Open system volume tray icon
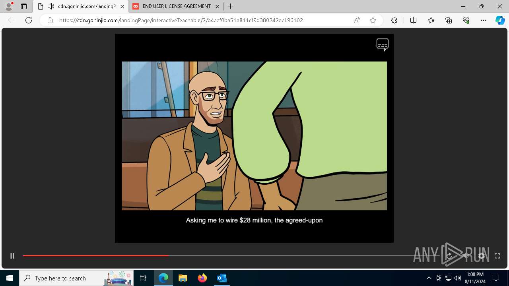This screenshot has width=509, height=286. [x=458, y=278]
